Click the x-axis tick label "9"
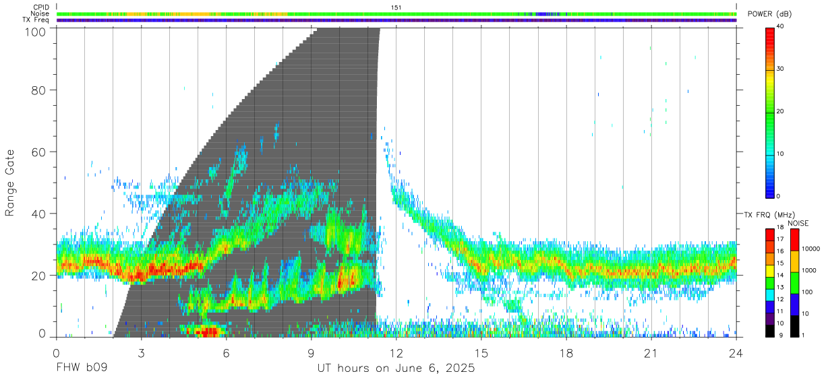This screenshot has height=382, width=828. (x=311, y=354)
